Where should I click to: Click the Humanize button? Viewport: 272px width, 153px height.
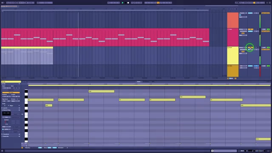coord(15,129)
